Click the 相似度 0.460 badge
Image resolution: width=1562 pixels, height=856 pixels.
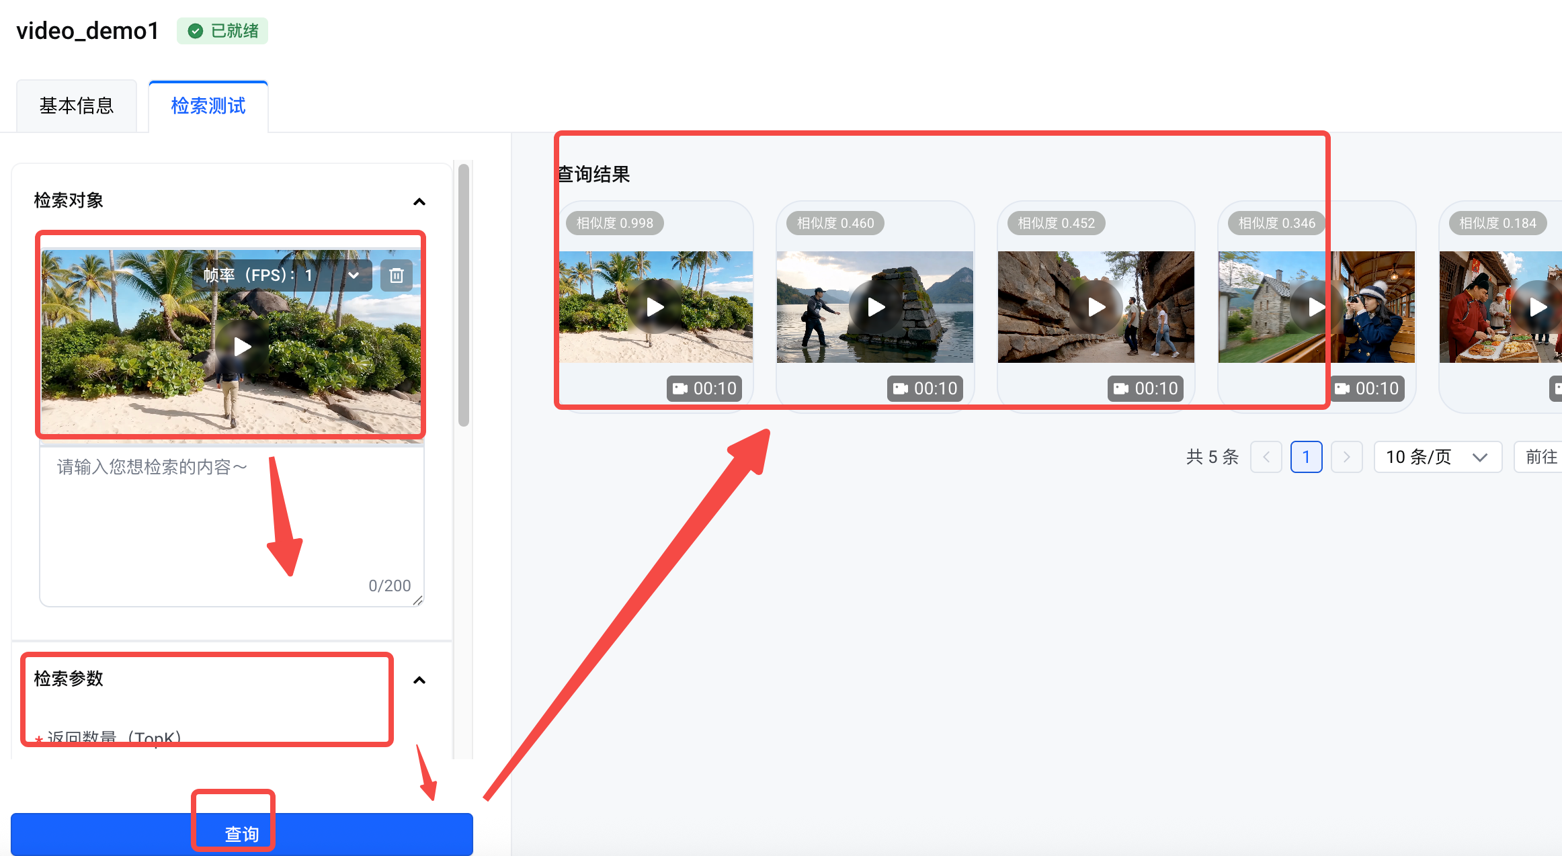835,223
